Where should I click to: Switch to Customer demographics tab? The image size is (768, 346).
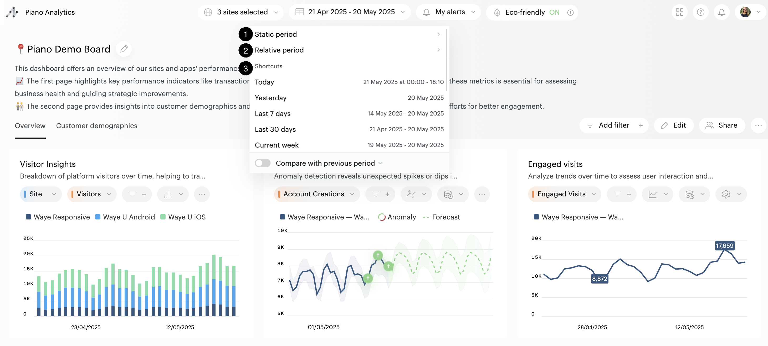[97, 126]
